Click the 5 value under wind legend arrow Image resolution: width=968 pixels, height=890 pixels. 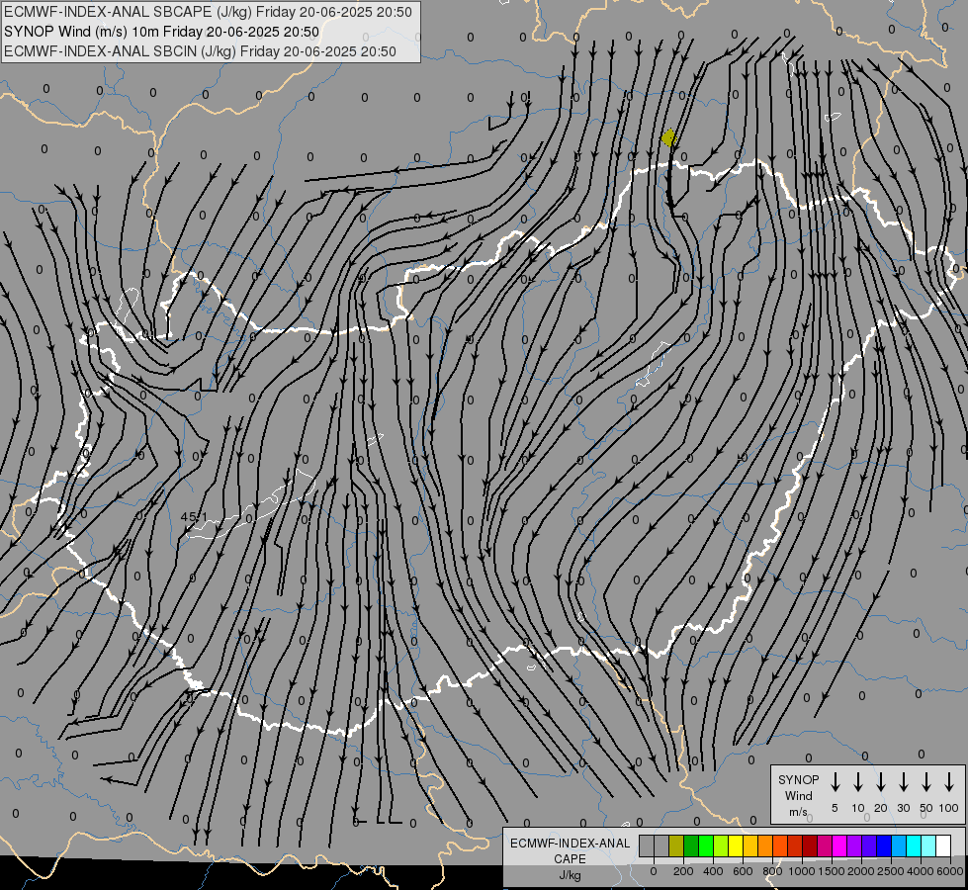(835, 808)
